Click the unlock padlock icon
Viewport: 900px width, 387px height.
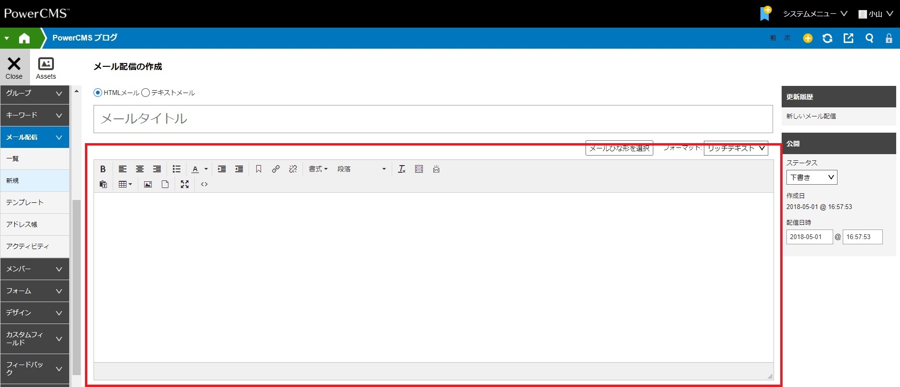tap(889, 38)
